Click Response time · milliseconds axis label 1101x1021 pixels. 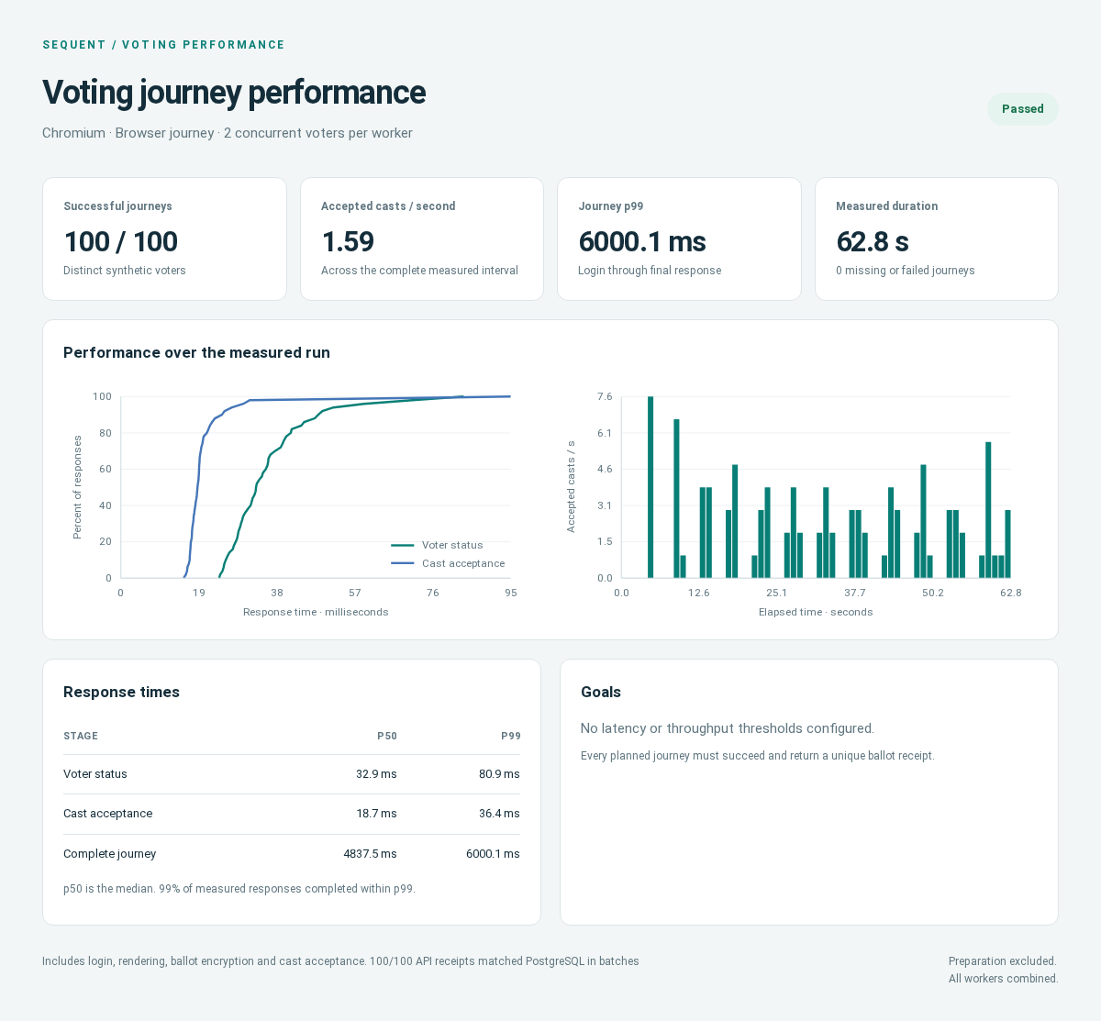[316, 612]
